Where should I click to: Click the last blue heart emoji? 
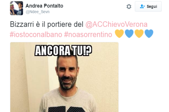[x=149, y=34]
